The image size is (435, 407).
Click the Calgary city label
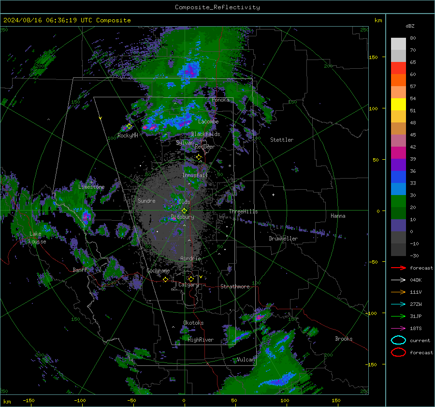(188, 285)
